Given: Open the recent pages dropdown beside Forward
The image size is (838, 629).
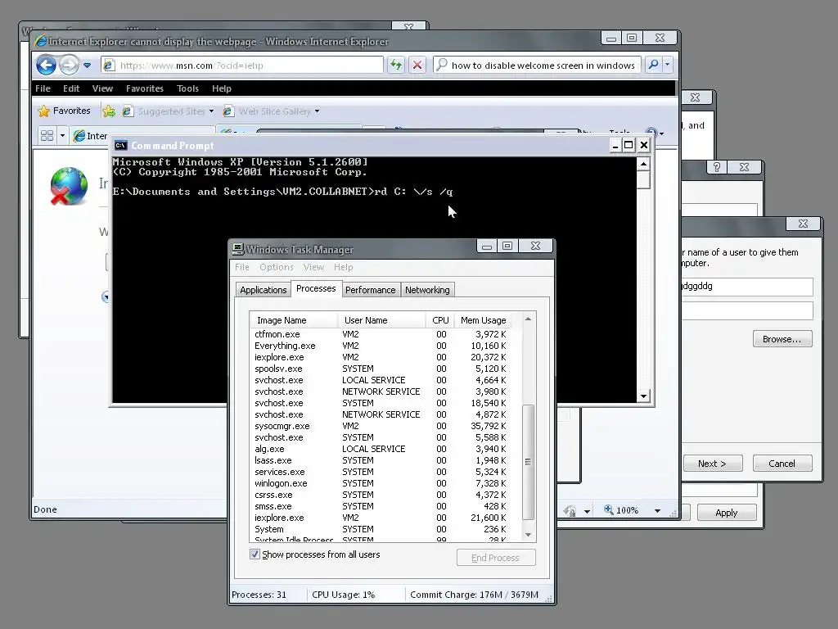Looking at the screenshot, I should point(87,66).
